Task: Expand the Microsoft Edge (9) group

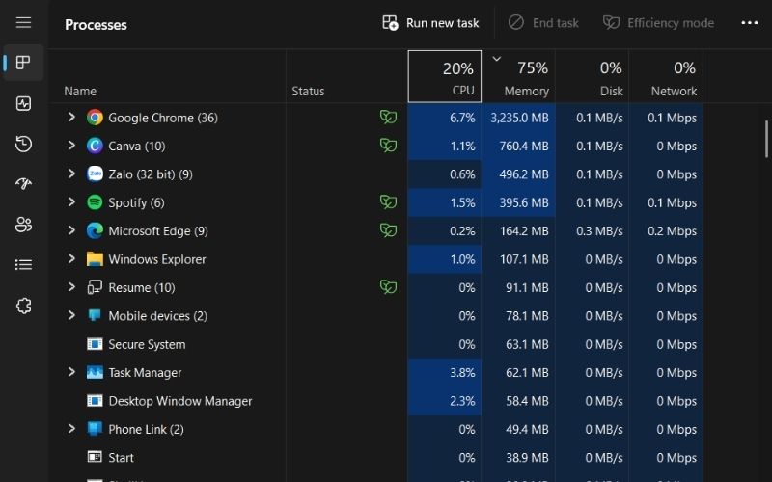Action: [71, 230]
